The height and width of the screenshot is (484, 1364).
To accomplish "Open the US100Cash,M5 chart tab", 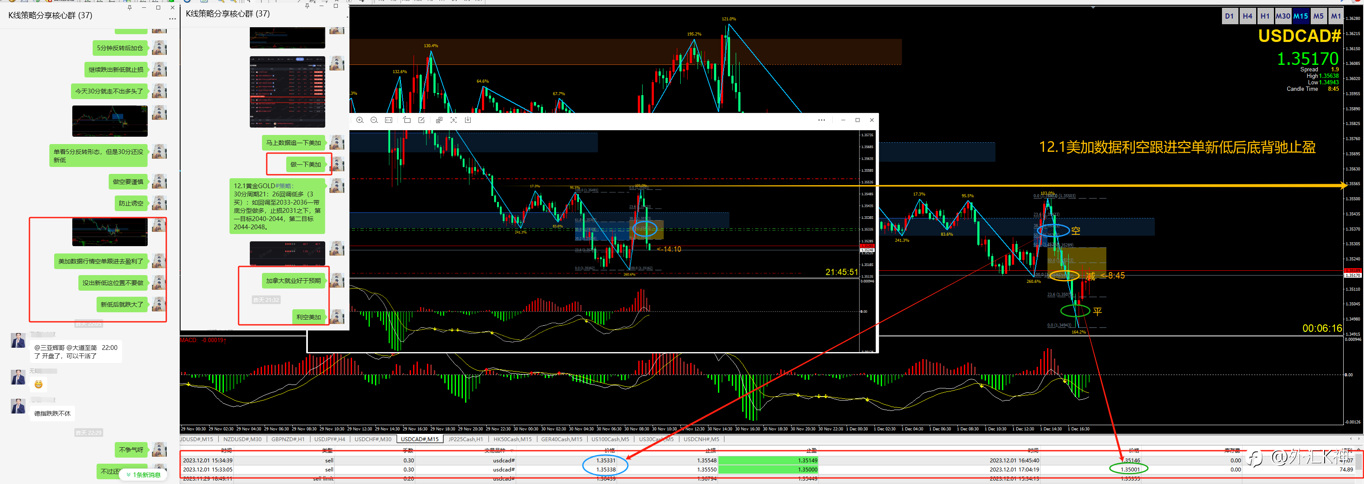I will coord(611,439).
